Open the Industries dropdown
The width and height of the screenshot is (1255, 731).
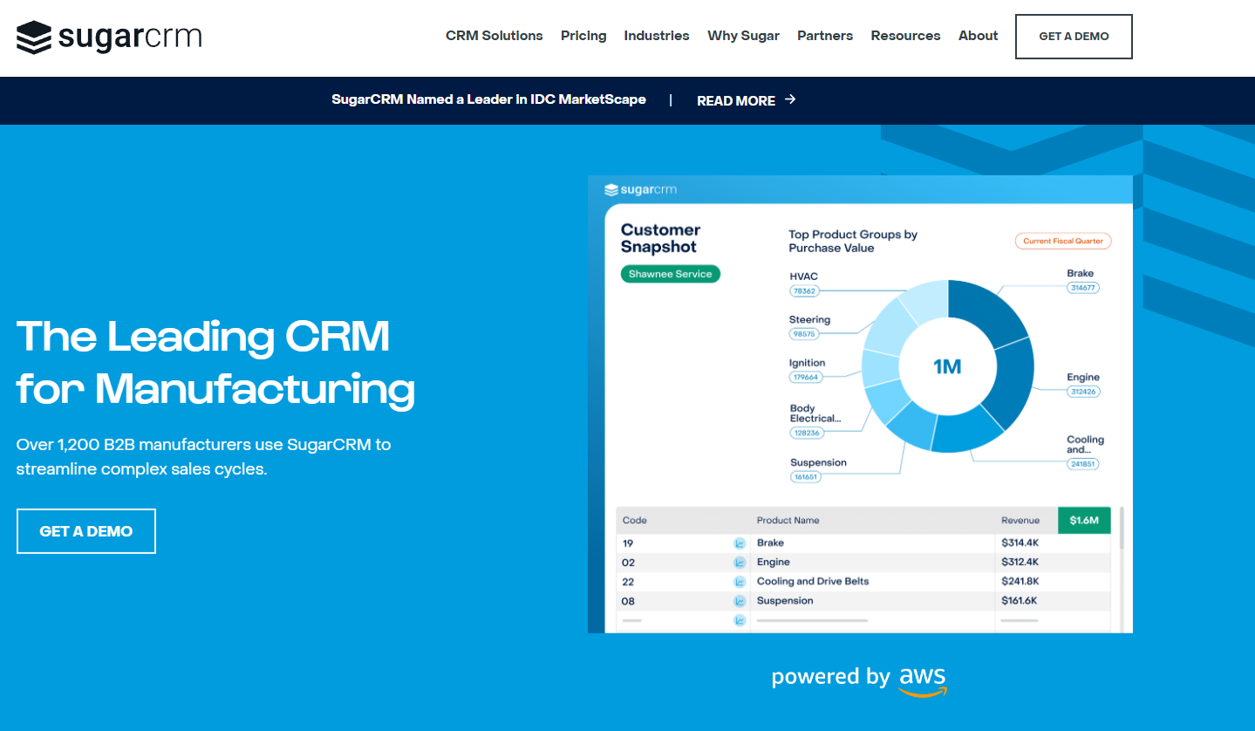pyautogui.click(x=656, y=36)
